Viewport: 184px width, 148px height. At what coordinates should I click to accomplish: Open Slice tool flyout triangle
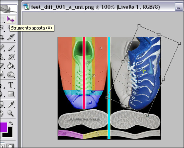coord(14,40)
